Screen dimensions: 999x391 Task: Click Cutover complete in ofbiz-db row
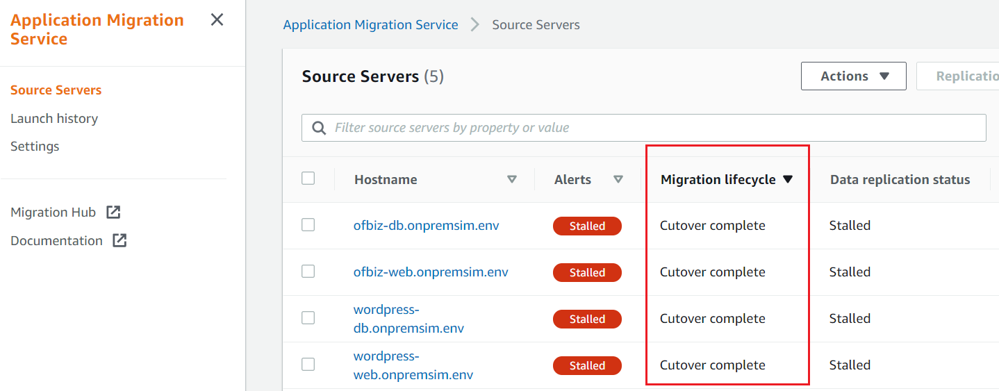point(713,226)
